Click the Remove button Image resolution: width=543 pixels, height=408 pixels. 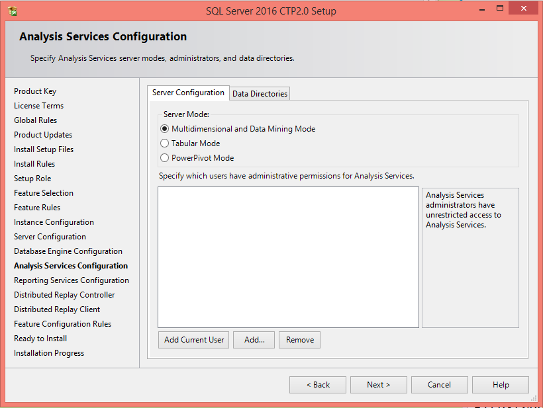click(x=300, y=340)
